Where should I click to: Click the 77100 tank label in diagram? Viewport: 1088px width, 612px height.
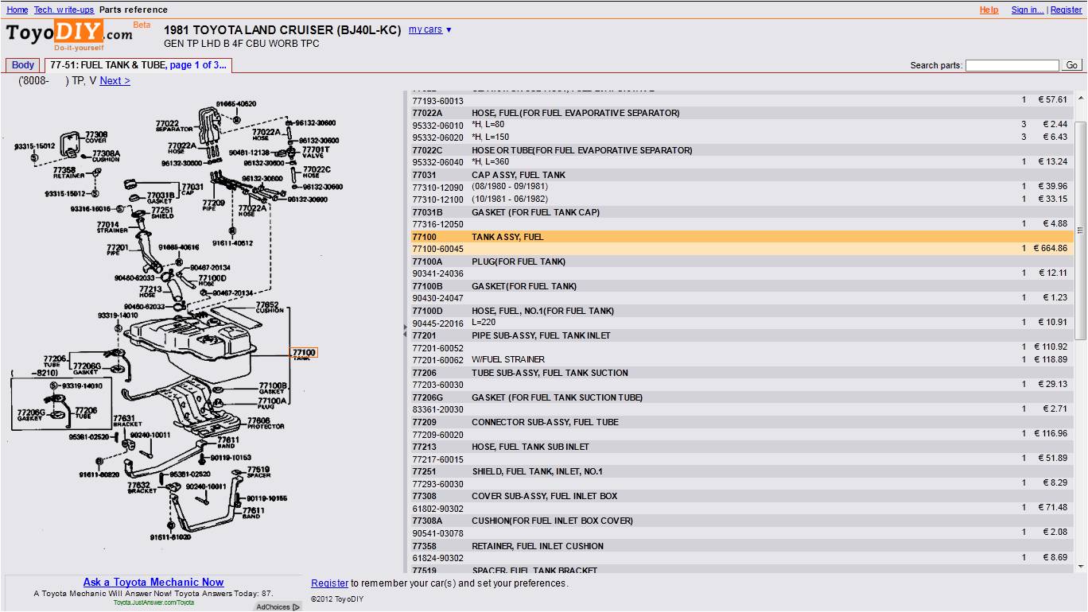click(303, 353)
